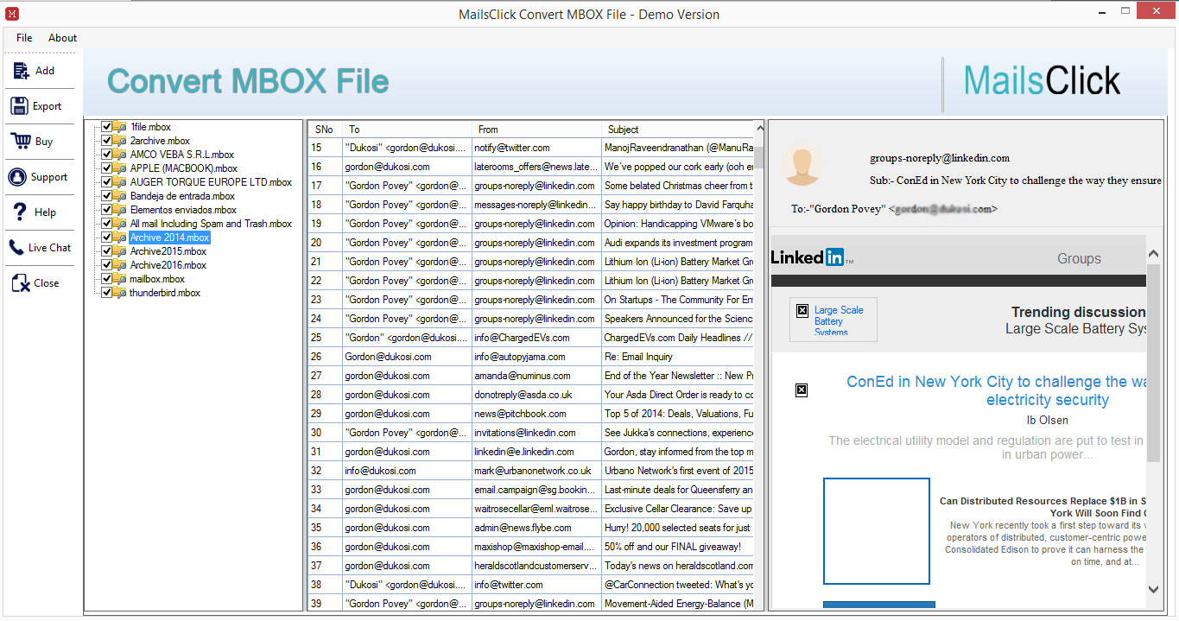Click the sender avatar in preview
Image resolution: width=1179 pixels, height=621 pixels.
803,166
